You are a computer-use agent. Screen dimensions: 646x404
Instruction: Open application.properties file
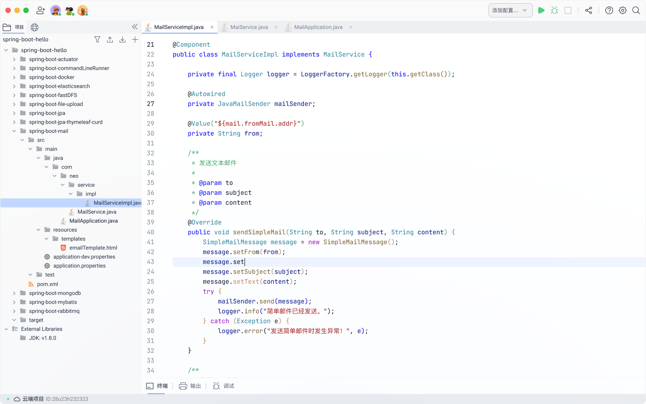coord(79,266)
